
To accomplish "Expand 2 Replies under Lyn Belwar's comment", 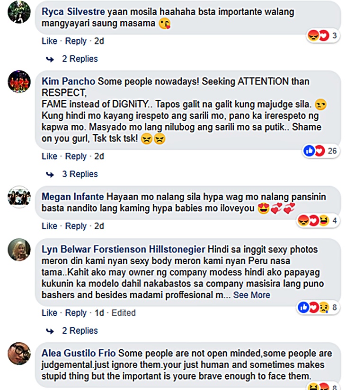I will 80,331.
